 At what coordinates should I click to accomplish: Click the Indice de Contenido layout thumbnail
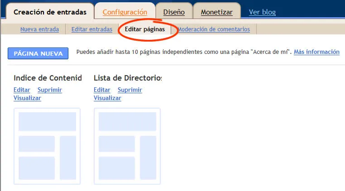[47, 146]
